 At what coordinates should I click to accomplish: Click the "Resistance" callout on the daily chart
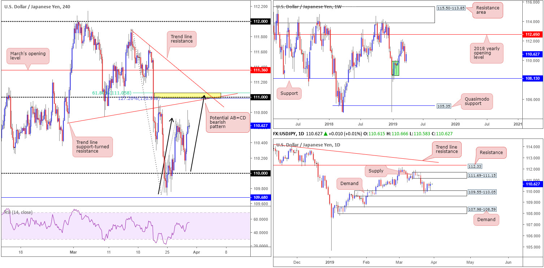pos(491,153)
